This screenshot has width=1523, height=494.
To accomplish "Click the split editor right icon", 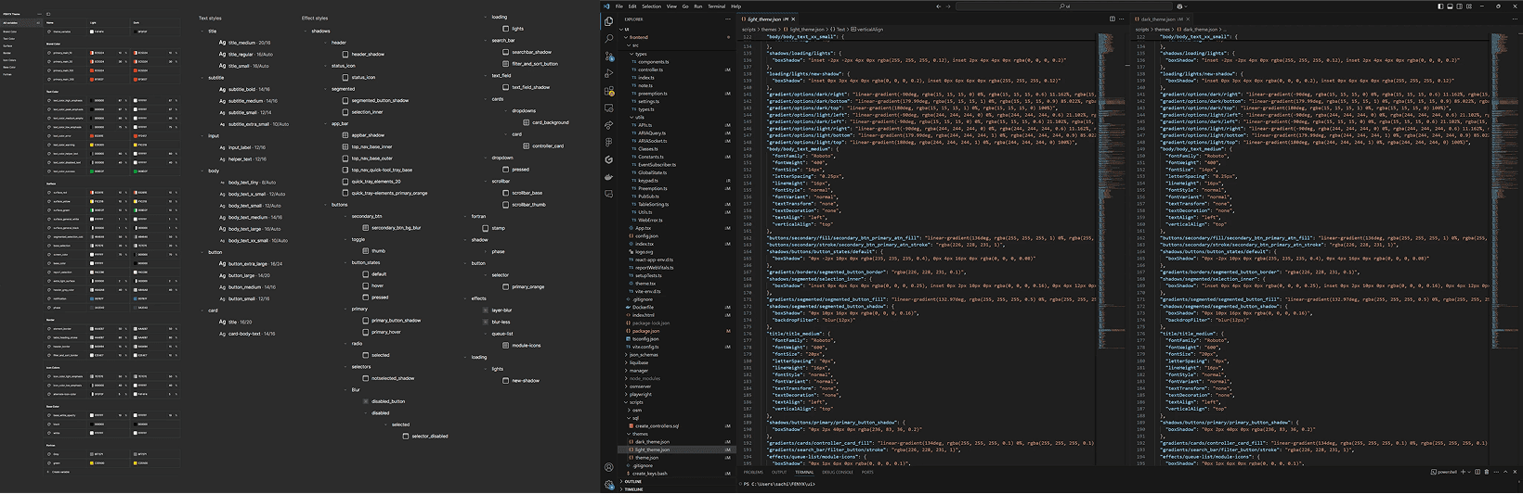I will 1112,19.
